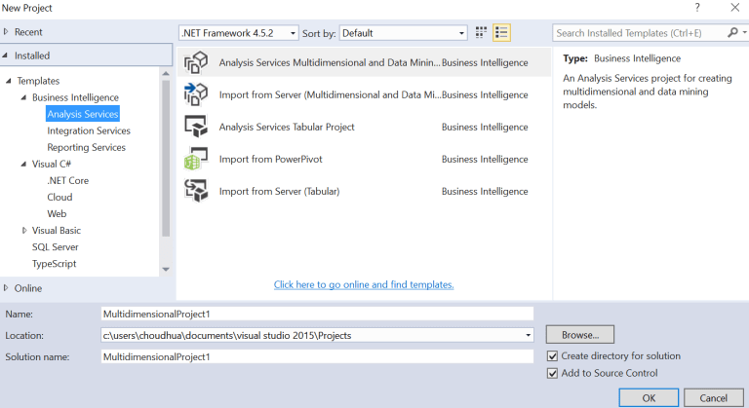Click the Import from PowerPivot icon

196,159
